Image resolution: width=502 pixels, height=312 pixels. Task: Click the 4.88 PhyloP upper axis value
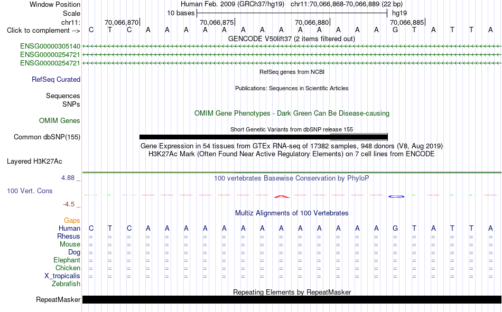pos(68,178)
